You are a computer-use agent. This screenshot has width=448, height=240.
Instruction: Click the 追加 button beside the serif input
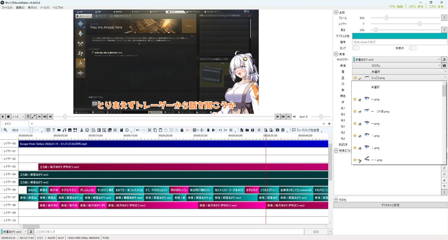tap(316, 231)
